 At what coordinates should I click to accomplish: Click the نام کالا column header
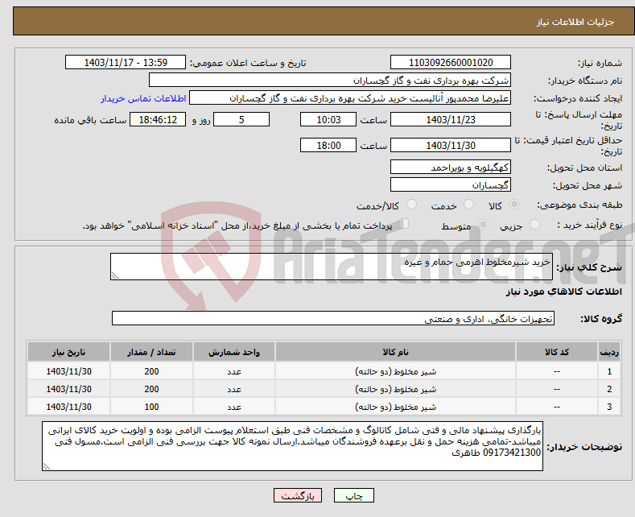[396, 352]
